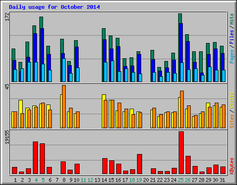Image resolution: width=237 pixels, height=185 pixels.
Task: Click day label 7 on the x-axis
Action: point(57,180)
